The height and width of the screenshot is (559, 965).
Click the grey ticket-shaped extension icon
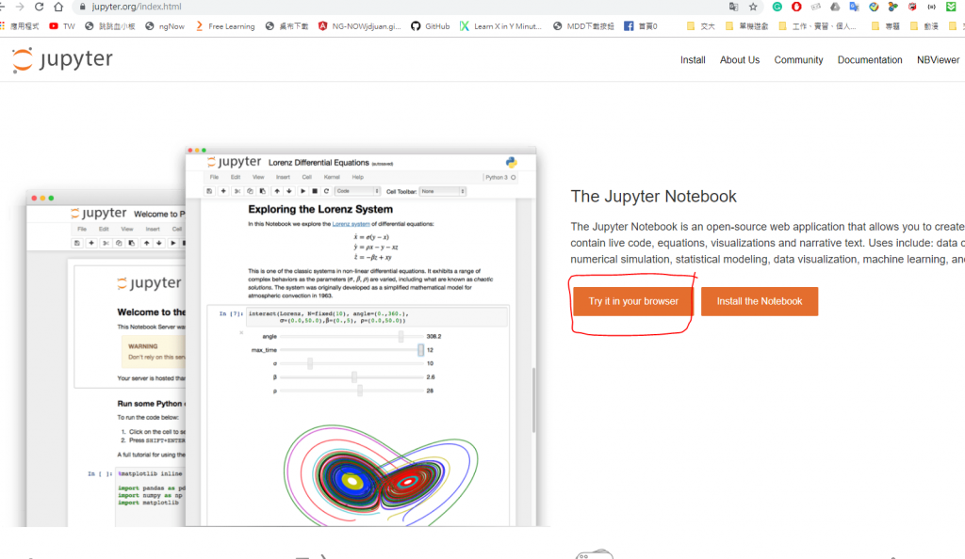click(816, 7)
